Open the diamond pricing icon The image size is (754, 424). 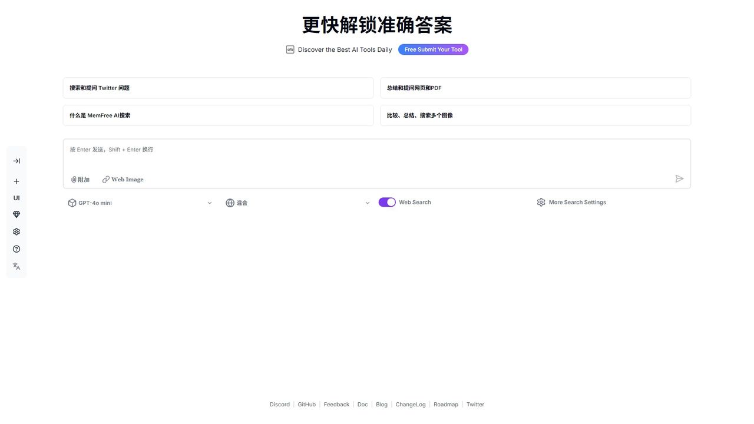click(x=16, y=214)
